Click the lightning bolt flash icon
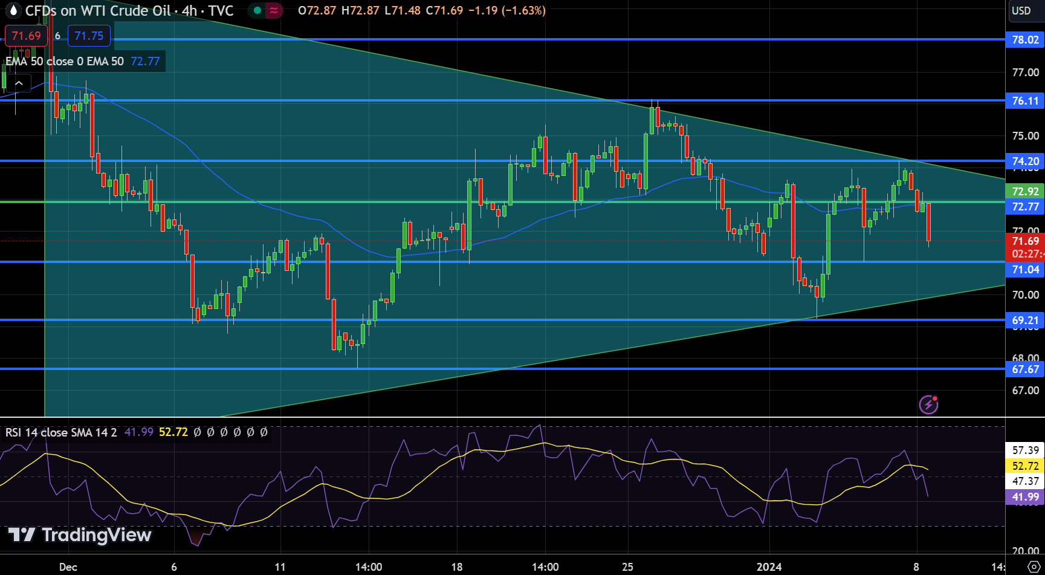The width and height of the screenshot is (1045, 575). pos(928,404)
